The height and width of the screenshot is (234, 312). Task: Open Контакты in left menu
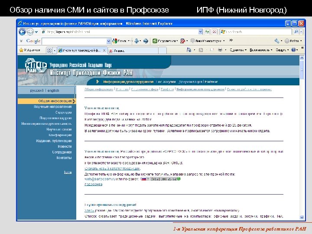[64, 158]
